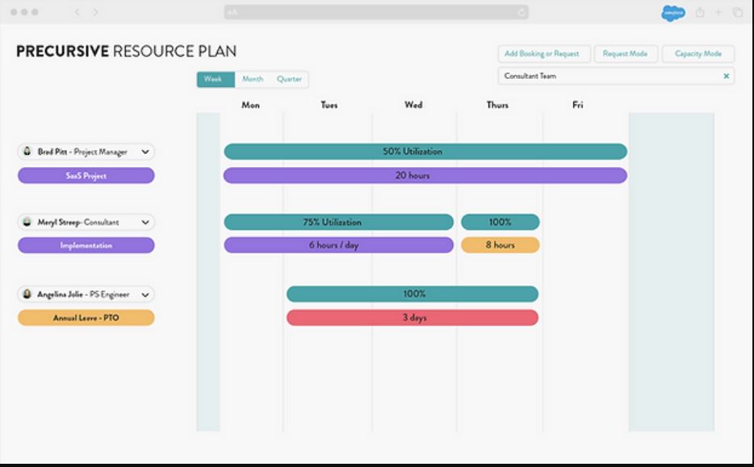Click the 20 hours booking bar
The width and height of the screenshot is (754, 467).
pos(425,175)
